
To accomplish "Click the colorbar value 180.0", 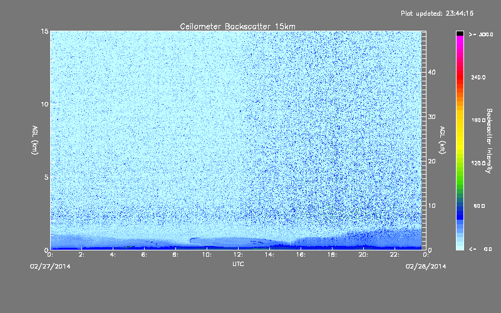I will click(478, 120).
